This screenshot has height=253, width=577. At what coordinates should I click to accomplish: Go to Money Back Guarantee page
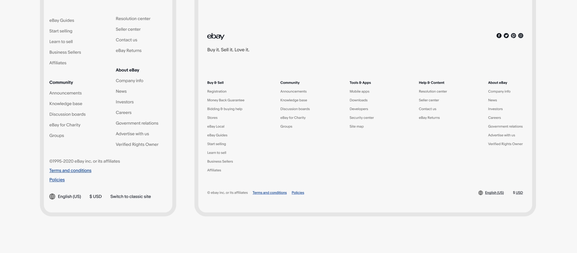(x=226, y=100)
